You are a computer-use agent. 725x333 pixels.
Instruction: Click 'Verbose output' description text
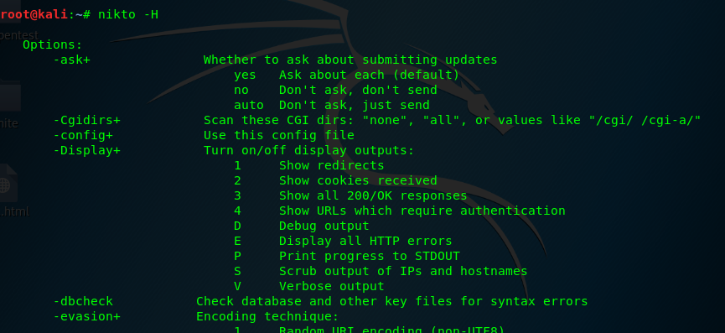[x=332, y=286]
